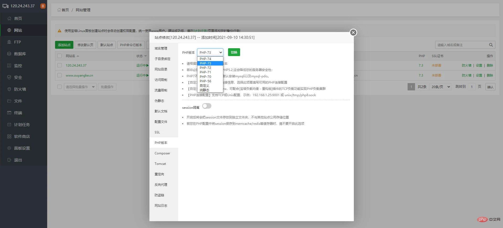Screen dimensions: 503x228
Task: Click the home icon in the sidebar
Action: pyautogui.click(x=9, y=18)
